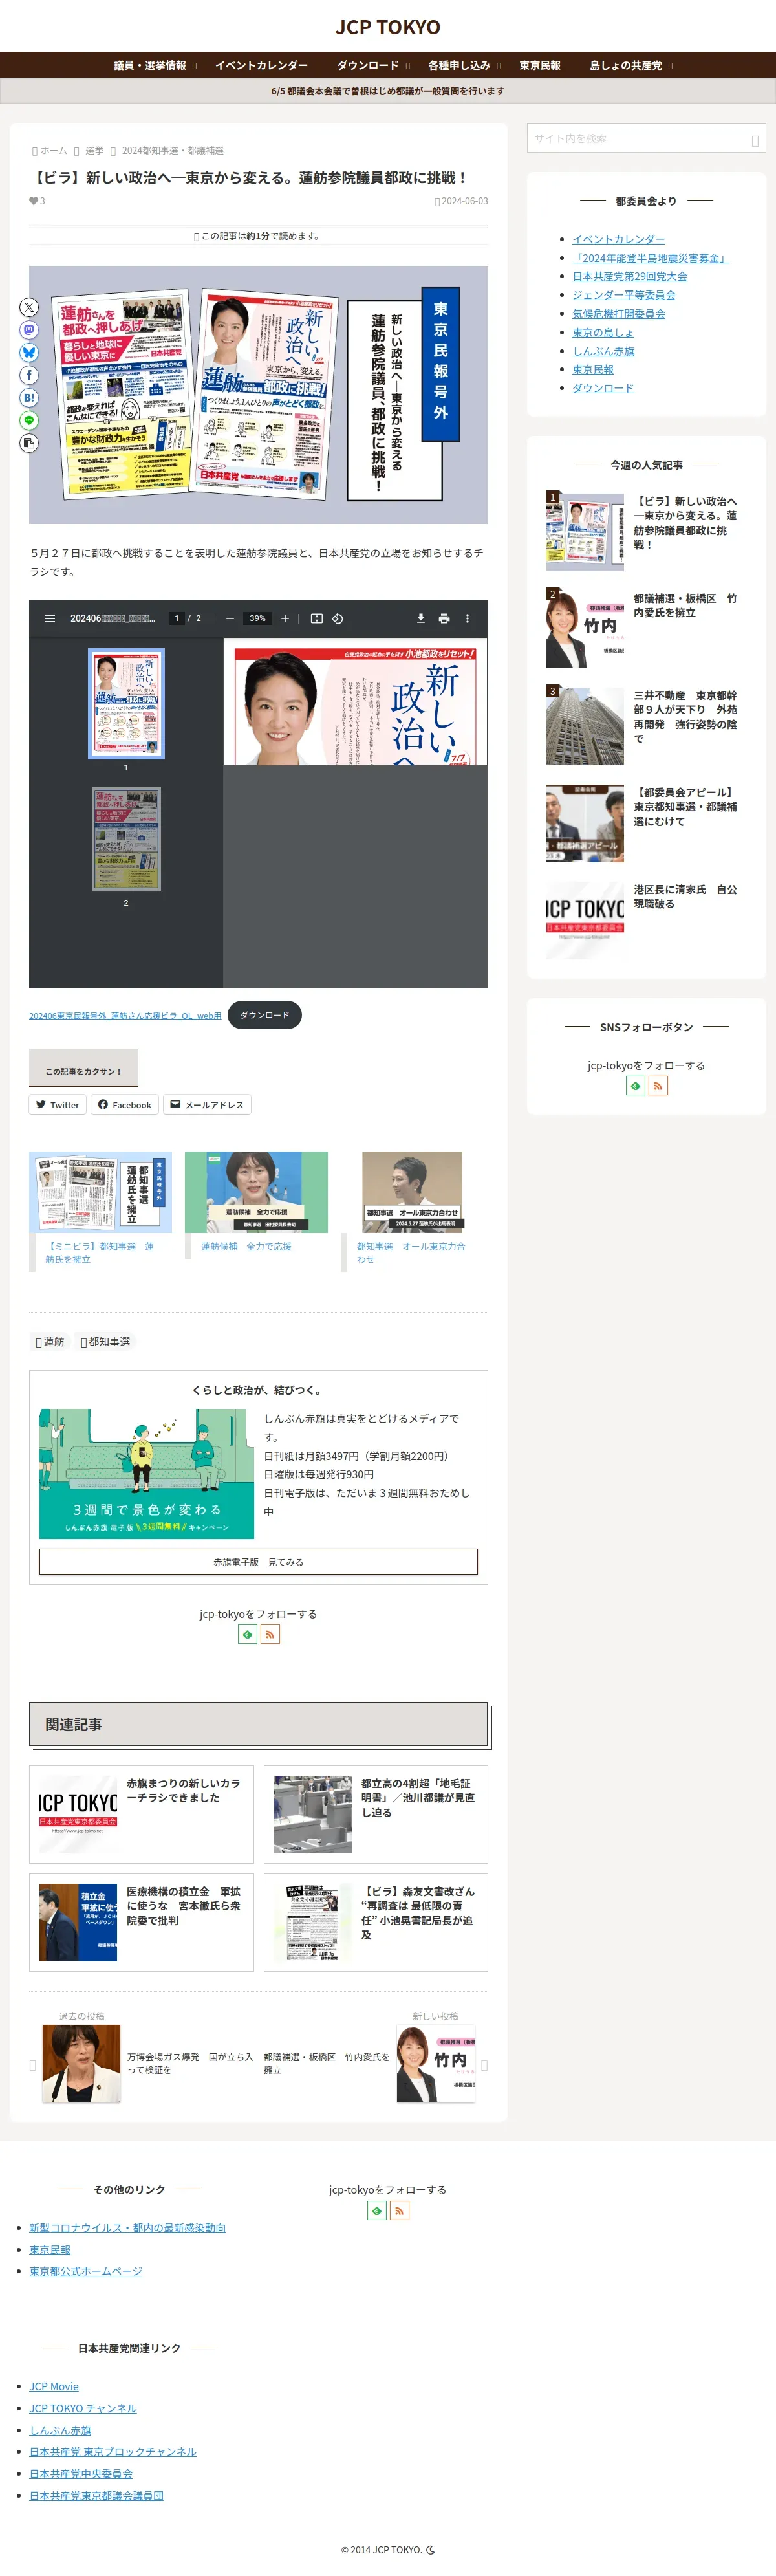This screenshot has height=2576, width=776.
Task: Share article via LINE icon
Action: [x=29, y=420]
